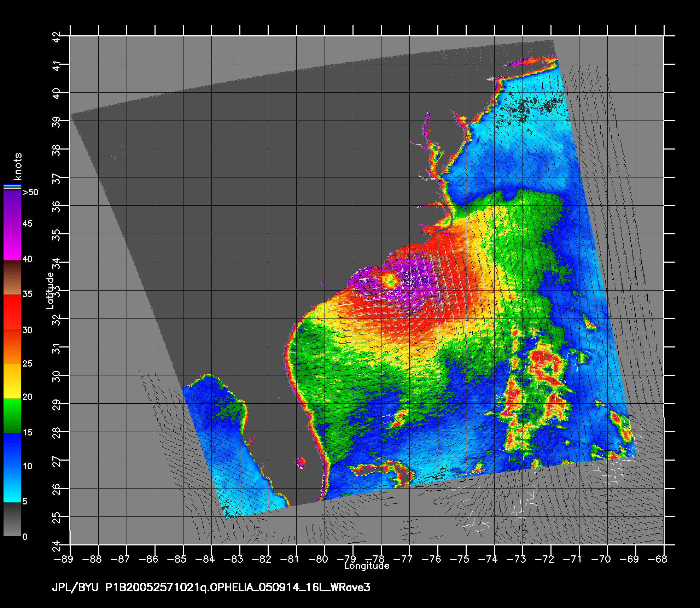Click the latitude tick label '40'
The height and width of the screenshot is (608, 700).
click(57, 93)
